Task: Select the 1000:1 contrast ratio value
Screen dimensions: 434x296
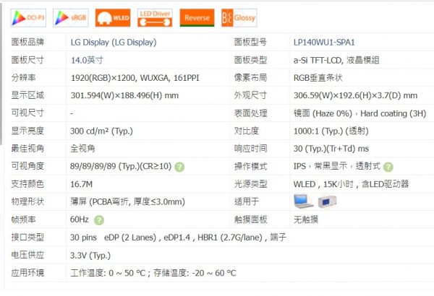Action: click(331, 131)
